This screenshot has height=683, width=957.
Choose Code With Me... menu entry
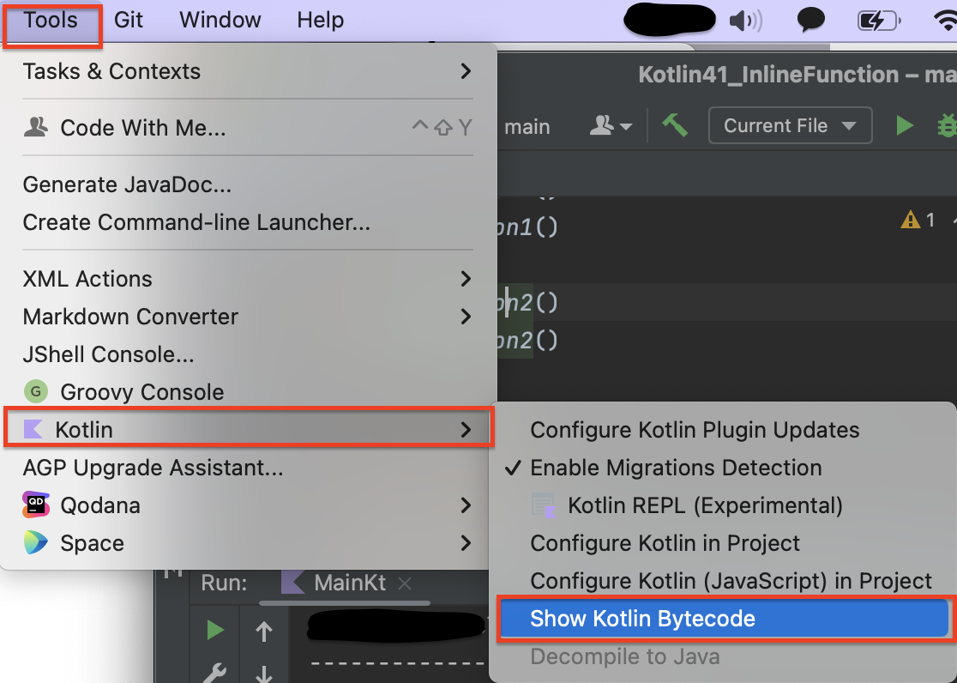click(248, 128)
